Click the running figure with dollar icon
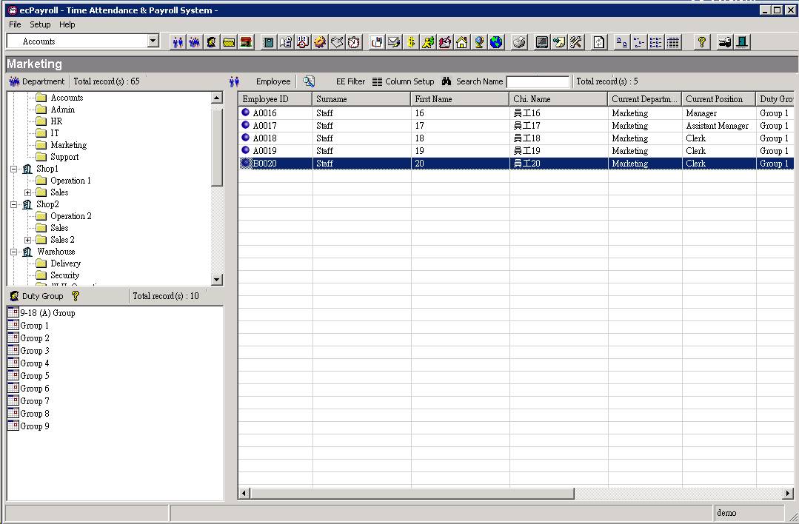The image size is (799, 524). pos(428,42)
